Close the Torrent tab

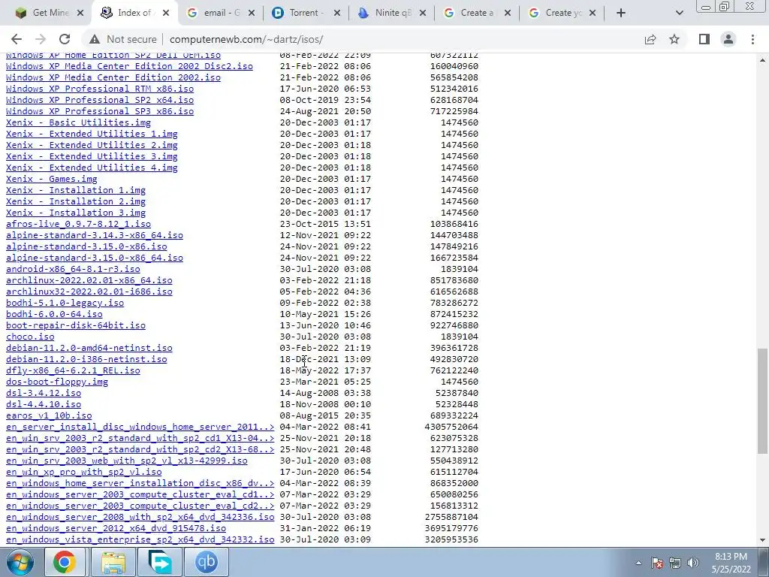pos(337,13)
